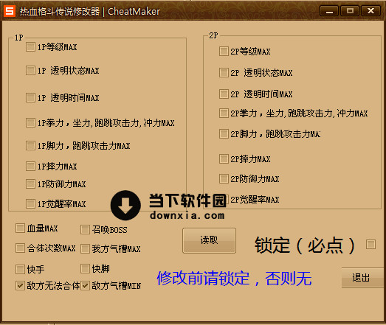The image size is (386, 325).
Task: Toggle the 快手 checkbox
Action: (x=20, y=269)
